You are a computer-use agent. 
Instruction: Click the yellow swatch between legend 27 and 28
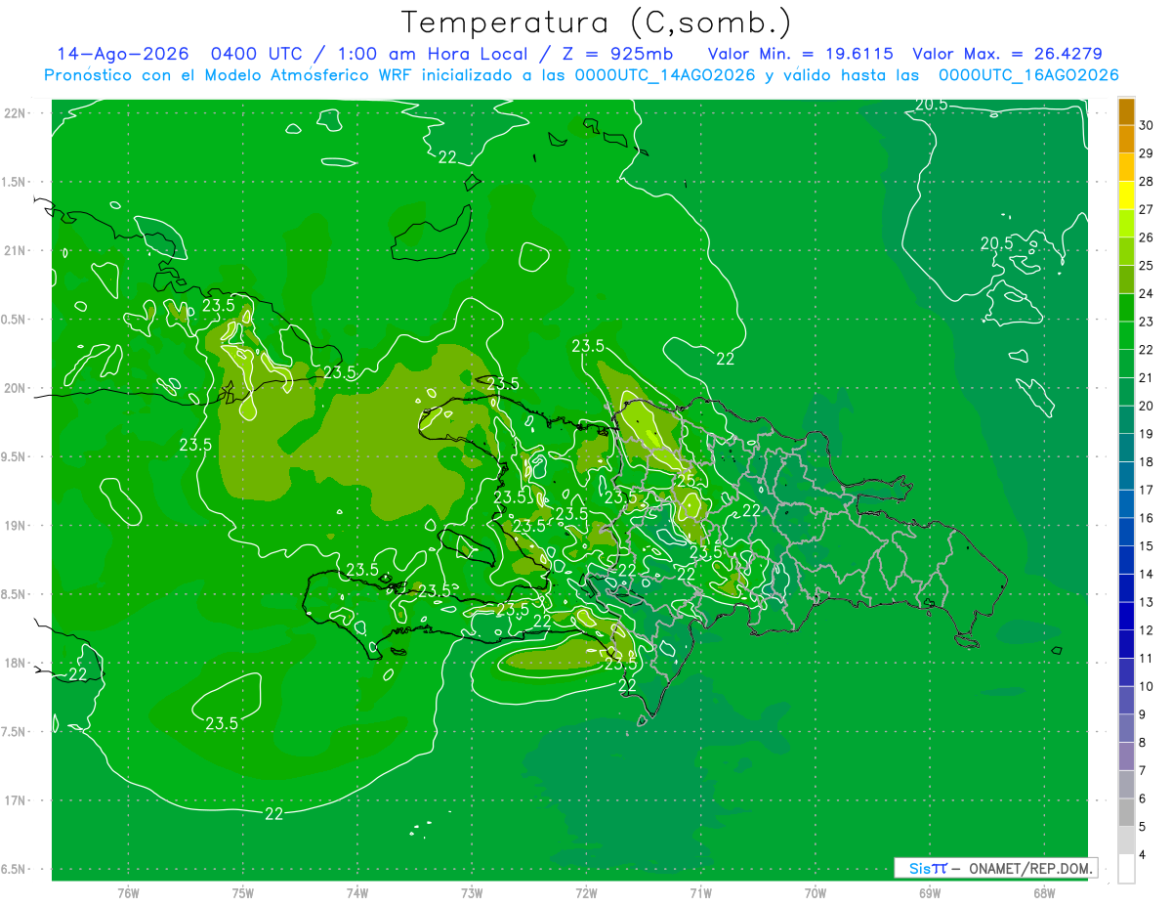[x=1126, y=195]
